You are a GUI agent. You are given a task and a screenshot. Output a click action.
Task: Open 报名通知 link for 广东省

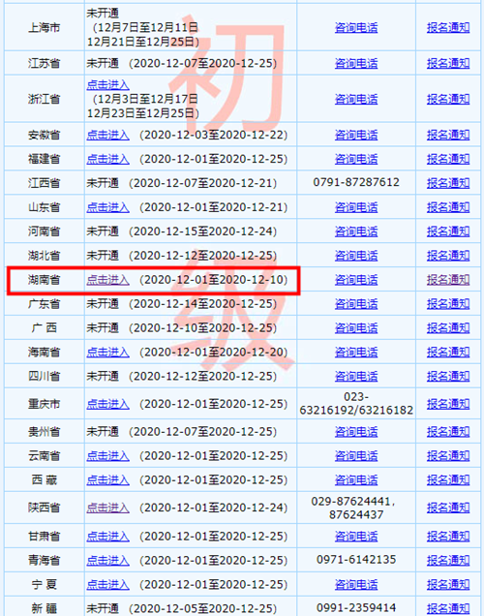tap(448, 304)
